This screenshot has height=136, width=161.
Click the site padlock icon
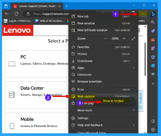[28, 14]
